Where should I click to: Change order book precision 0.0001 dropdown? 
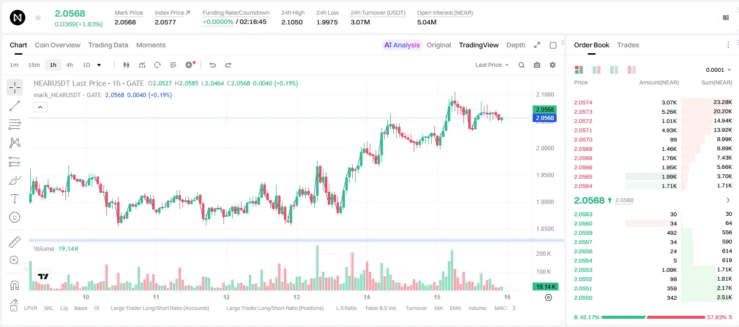coord(718,70)
